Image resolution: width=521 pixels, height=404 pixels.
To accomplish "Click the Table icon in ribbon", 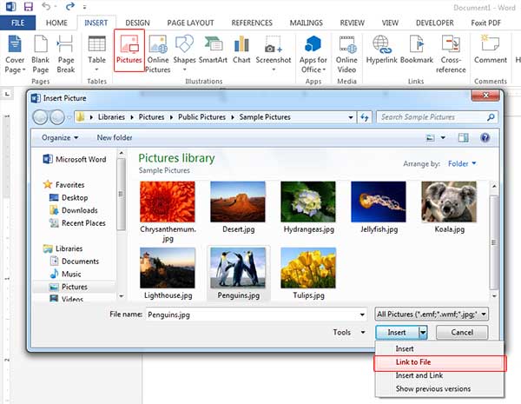I will pyautogui.click(x=97, y=50).
